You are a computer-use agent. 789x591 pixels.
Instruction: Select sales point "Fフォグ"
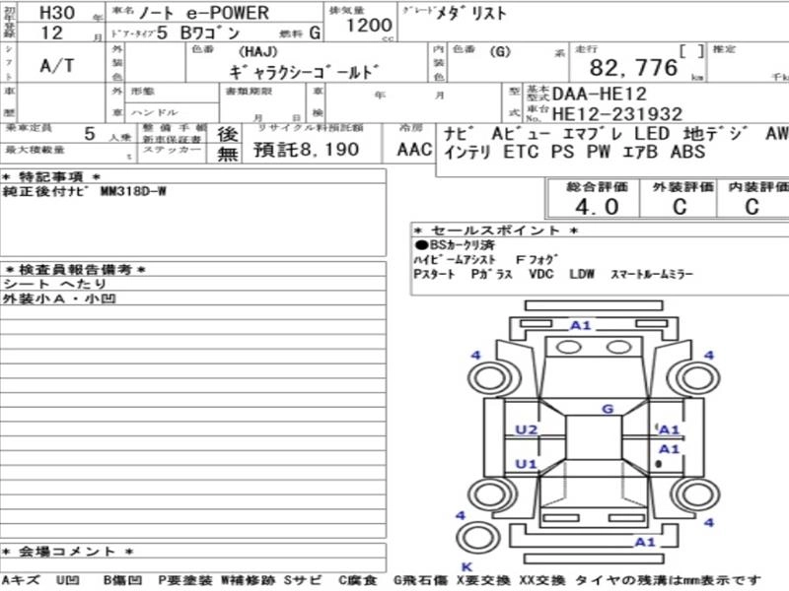537,260
